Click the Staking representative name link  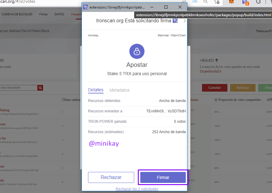click(5, 110)
